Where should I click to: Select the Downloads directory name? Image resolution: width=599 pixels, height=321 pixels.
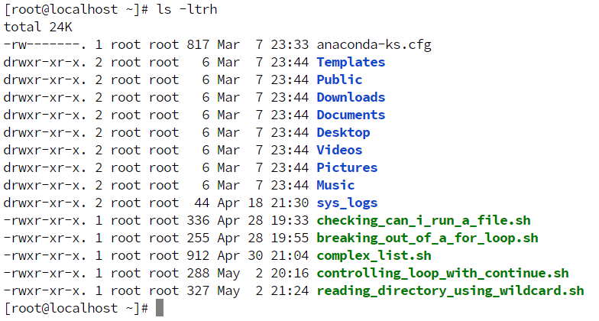351,97
